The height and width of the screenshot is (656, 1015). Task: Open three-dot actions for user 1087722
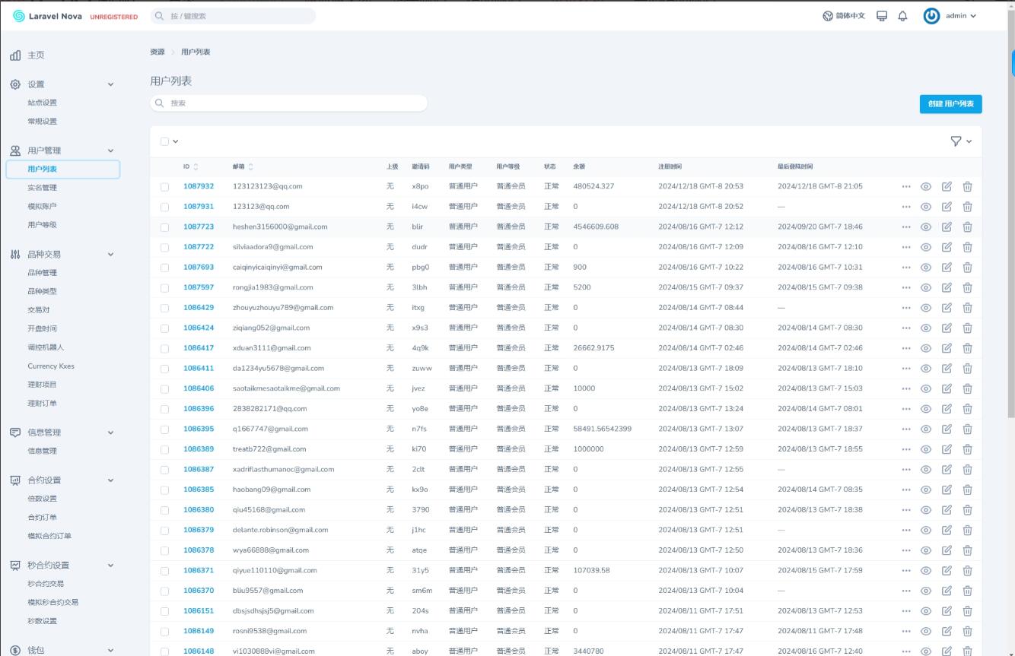click(x=905, y=247)
